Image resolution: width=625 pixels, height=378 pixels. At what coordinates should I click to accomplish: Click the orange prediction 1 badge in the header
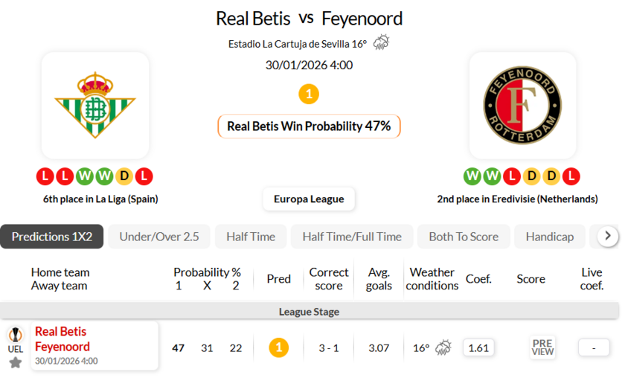click(x=309, y=94)
